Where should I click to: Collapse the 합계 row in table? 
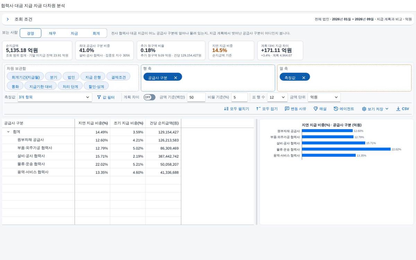coord(8,132)
